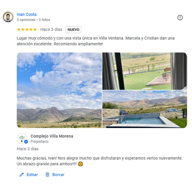Click the owner reply text 'Muchas gracias, Ivan!'
This screenshot has height=192, width=192.
coord(37,158)
